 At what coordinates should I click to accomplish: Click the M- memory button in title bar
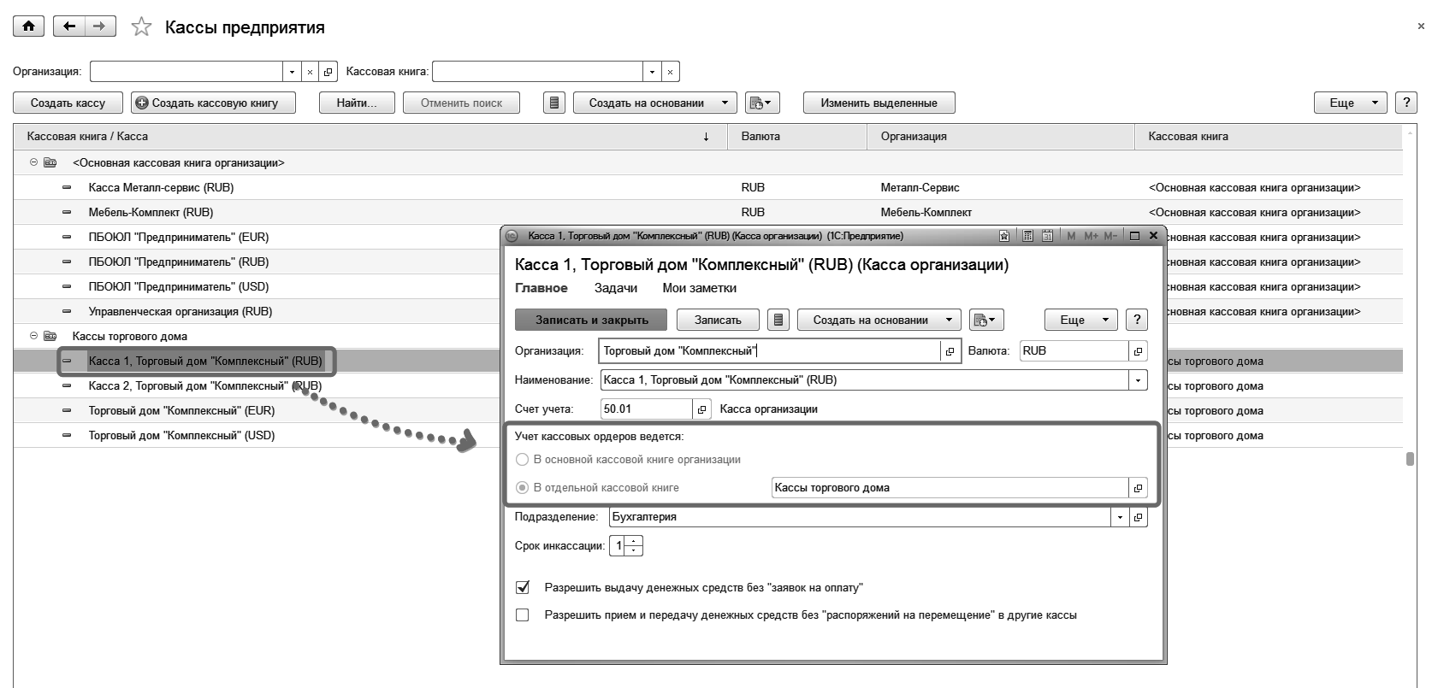pyautogui.click(x=1110, y=236)
